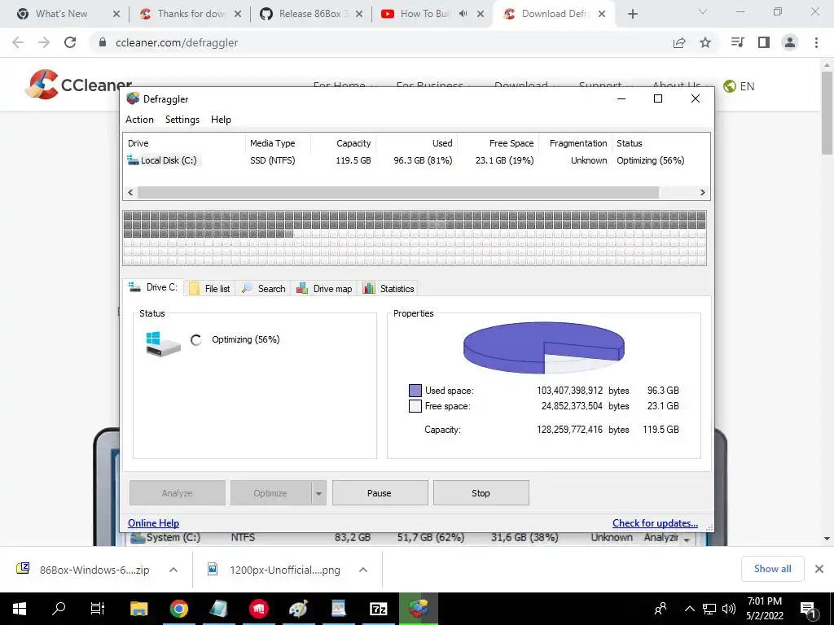This screenshot has width=834, height=625.
Task: Bookmark this page with star icon
Action: (705, 42)
